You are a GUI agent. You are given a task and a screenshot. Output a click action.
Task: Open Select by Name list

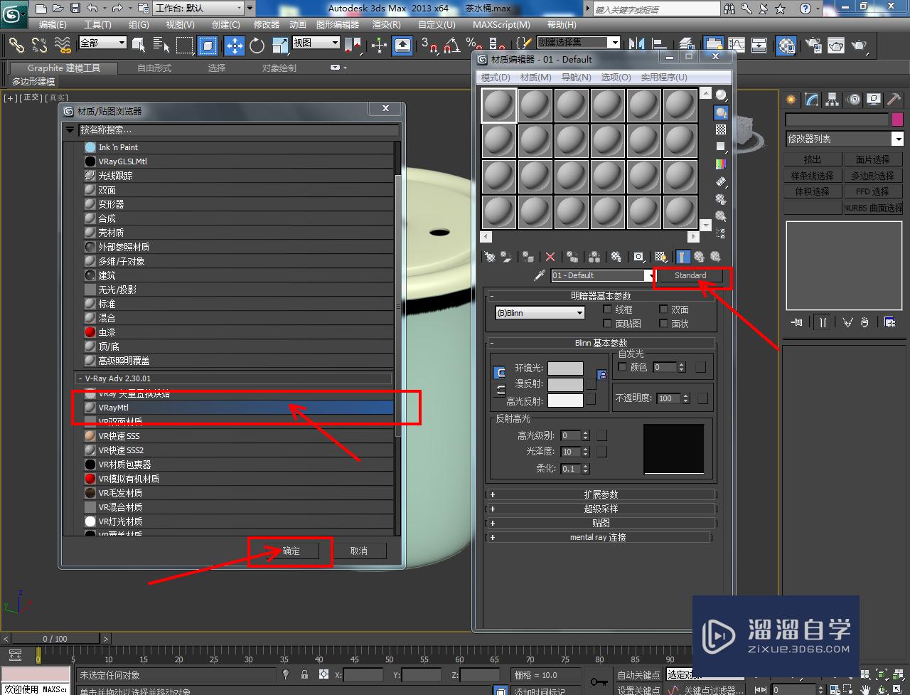point(161,46)
